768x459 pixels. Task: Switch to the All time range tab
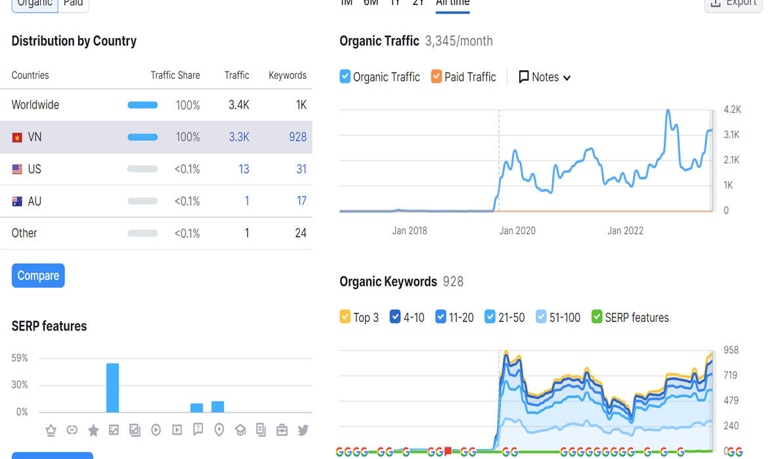pos(452,3)
